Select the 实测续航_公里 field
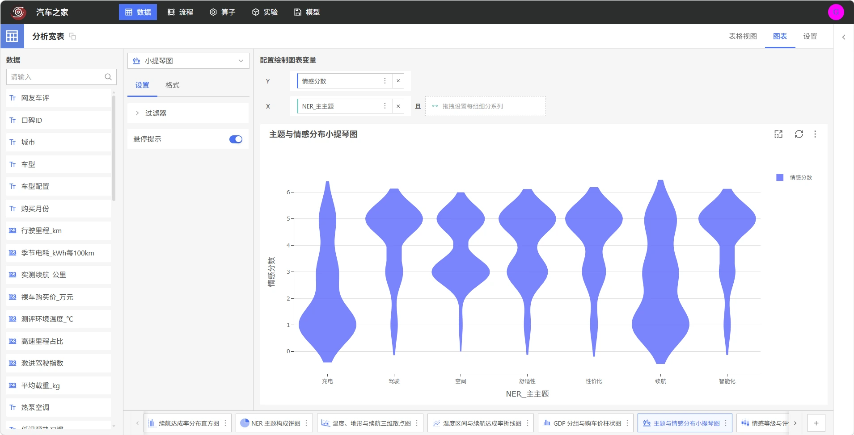Screen dimensions: 854x435 (x=59, y=275)
